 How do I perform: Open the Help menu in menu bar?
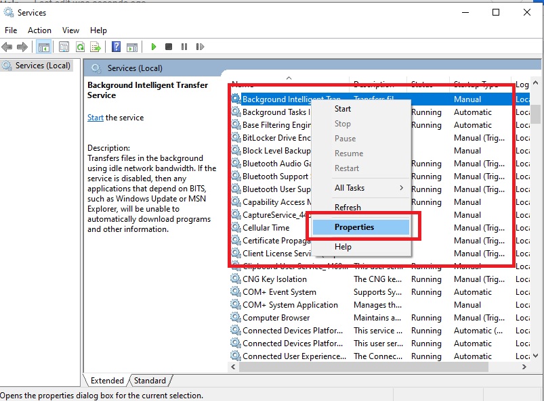98,30
